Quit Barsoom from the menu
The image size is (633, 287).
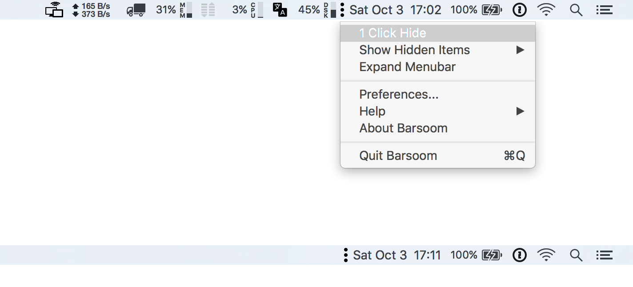click(x=398, y=156)
